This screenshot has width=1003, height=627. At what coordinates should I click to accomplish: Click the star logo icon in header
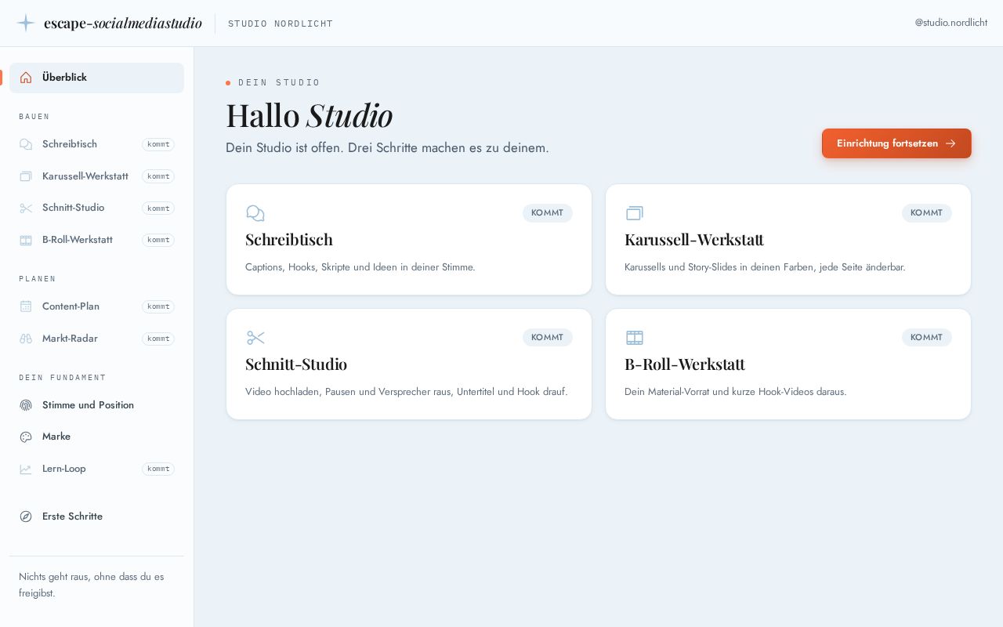[x=26, y=23]
